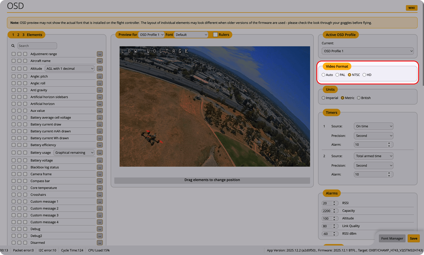The image size is (424, 255).
Task: Increase RSSI alarm value with stepper
Action: [x=334, y=202]
